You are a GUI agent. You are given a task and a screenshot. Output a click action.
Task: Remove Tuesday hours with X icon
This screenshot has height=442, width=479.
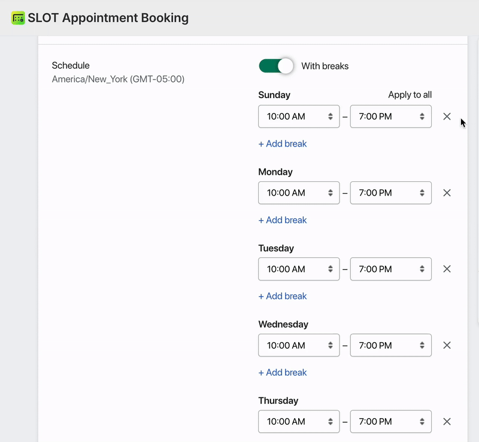[x=447, y=269]
